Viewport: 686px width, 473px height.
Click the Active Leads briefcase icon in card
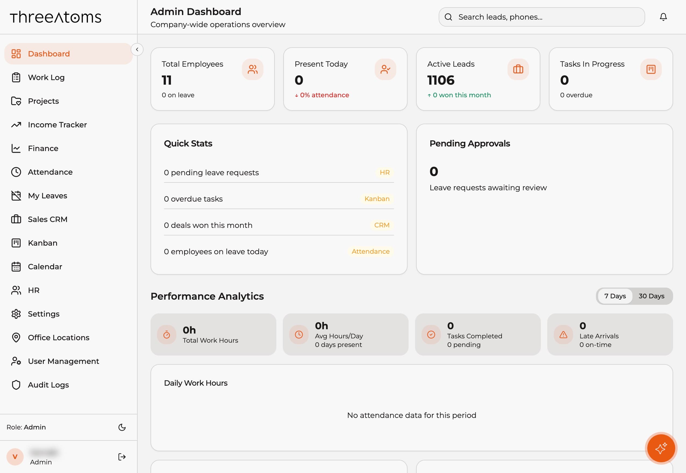[x=518, y=69]
